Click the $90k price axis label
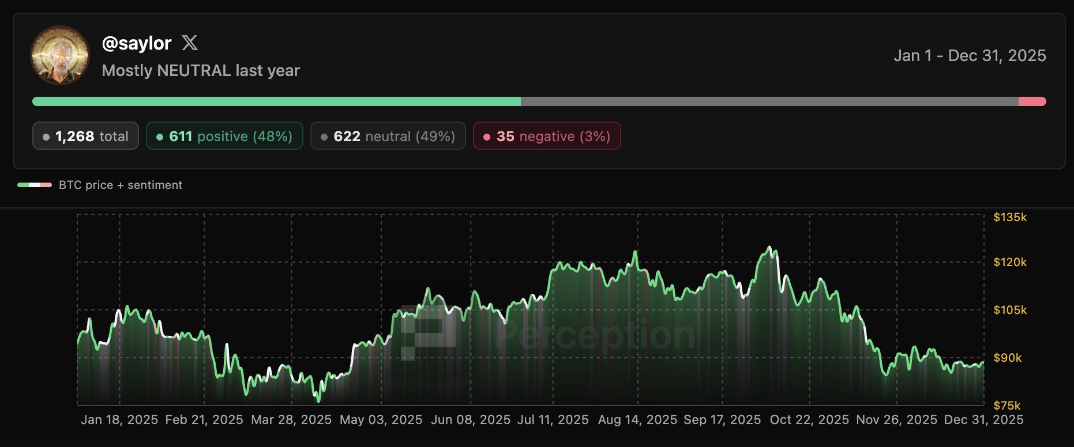 (1008, 358)
